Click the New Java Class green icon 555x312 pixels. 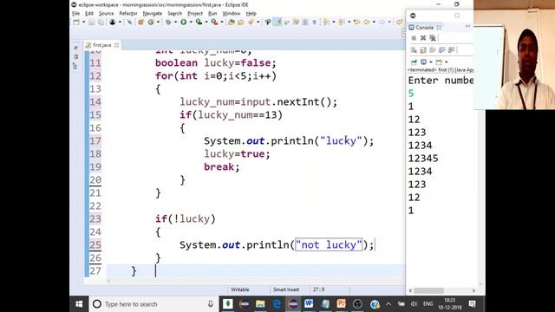[151, 22]
